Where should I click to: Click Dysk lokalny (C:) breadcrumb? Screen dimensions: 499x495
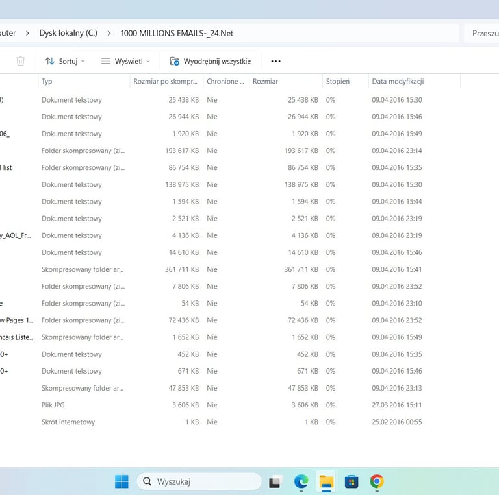pos(68,33)
